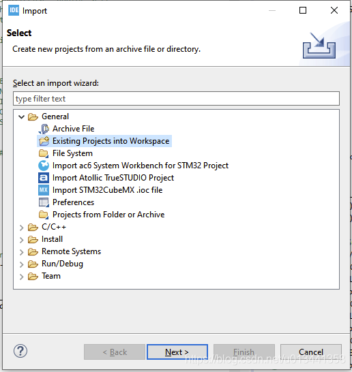
Task: Click the Archive File import icon
Action: [44, 129]
